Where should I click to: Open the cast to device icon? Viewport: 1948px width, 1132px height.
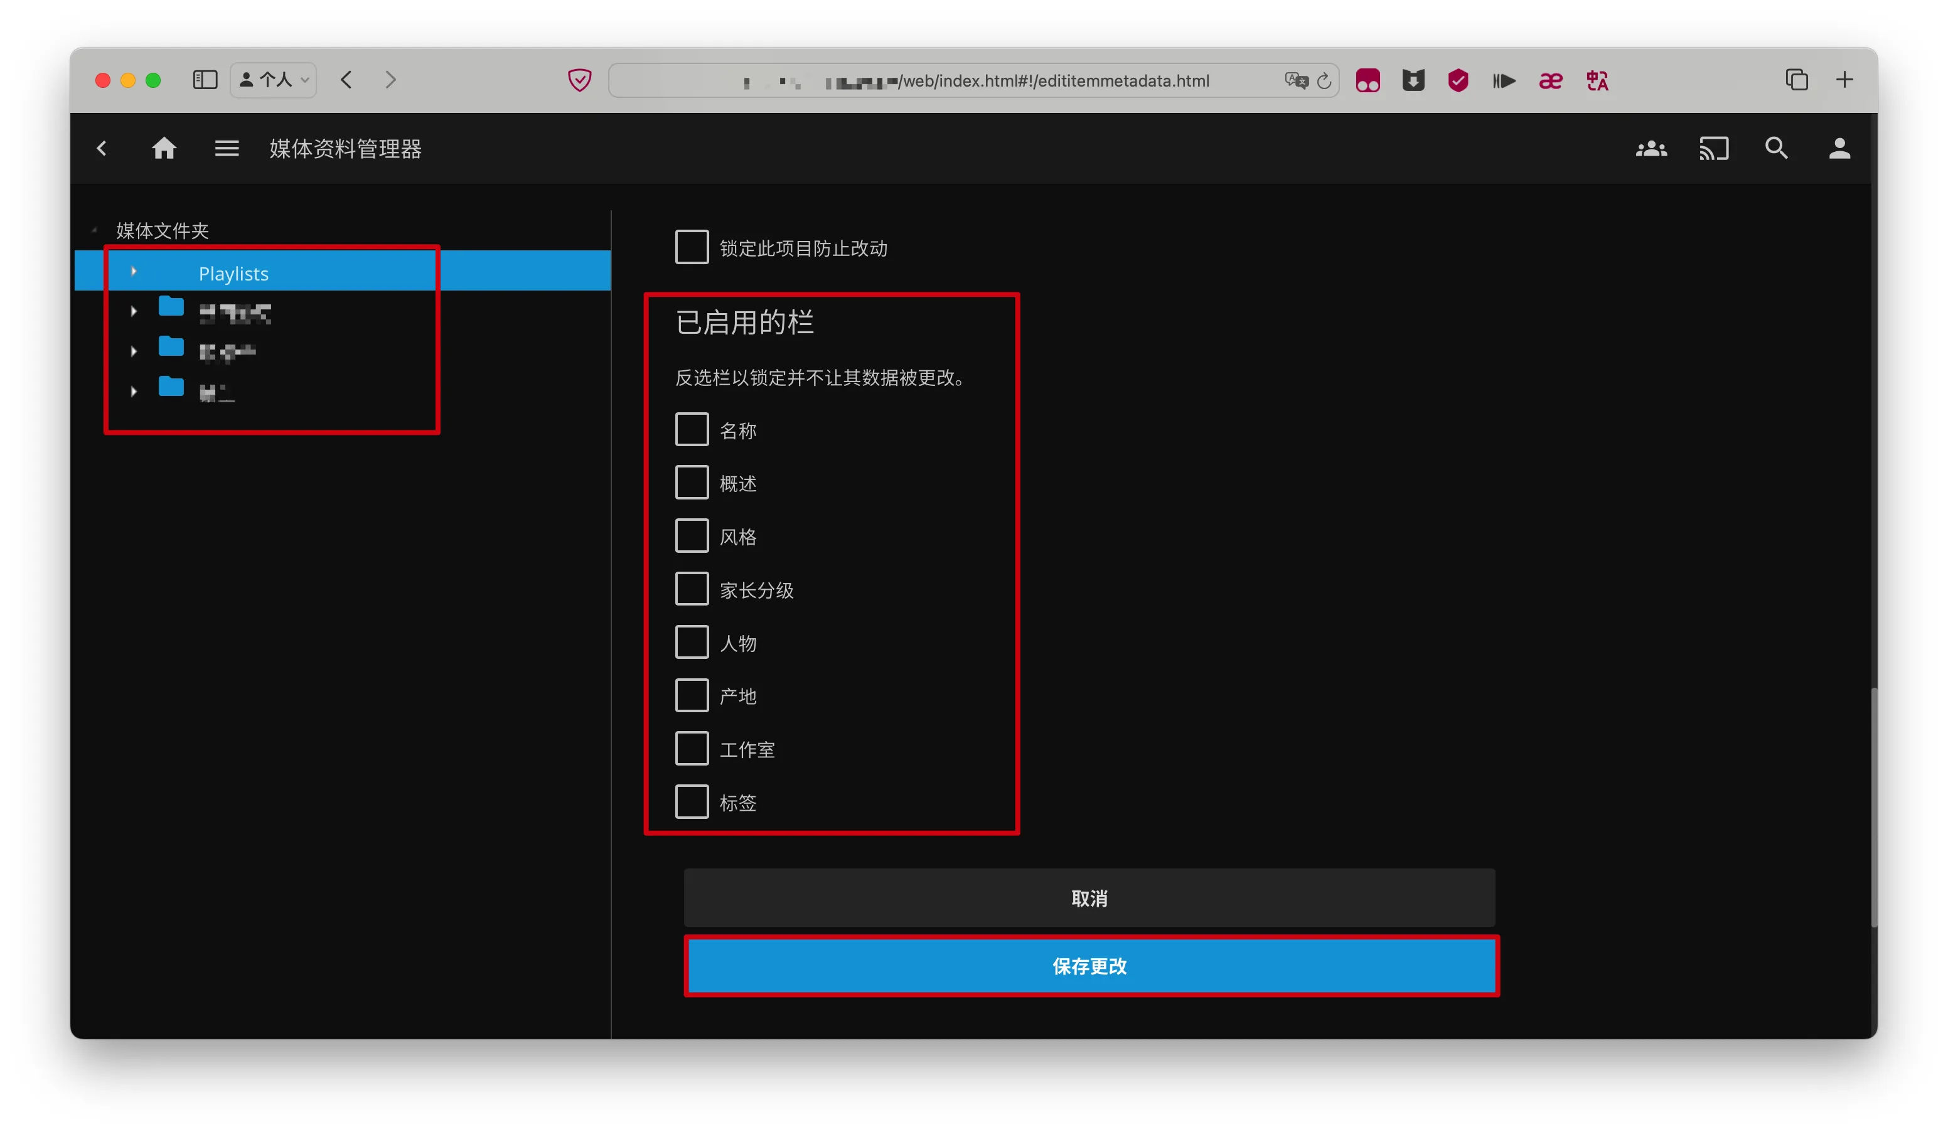click(1713, 148)
